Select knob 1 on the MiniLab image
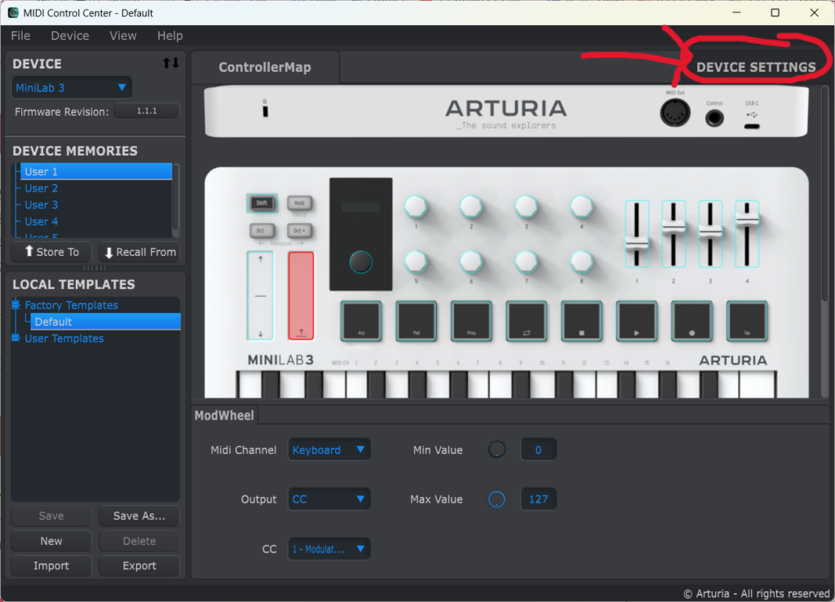This screenshot has height=602, width=835. (416, 206)
